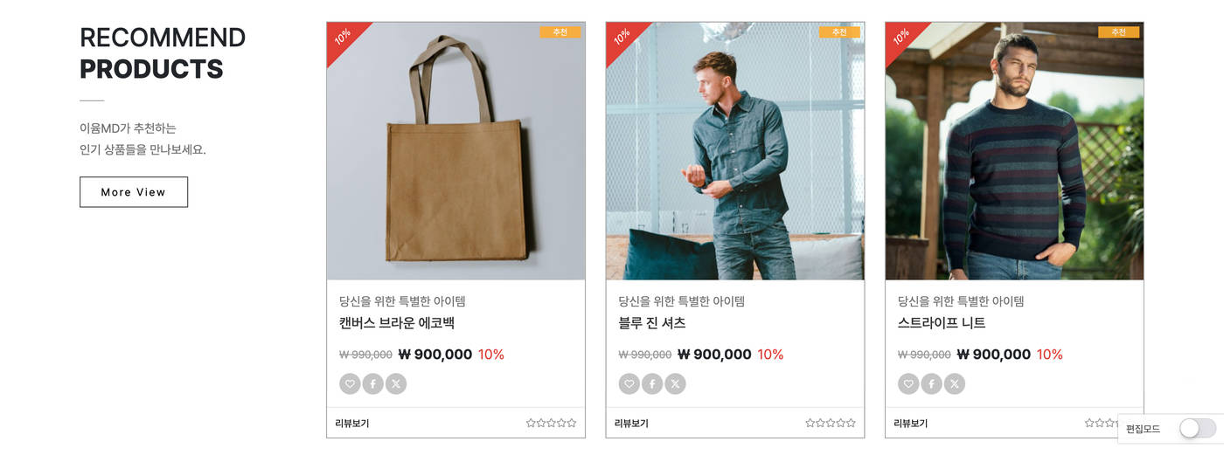Share 스트라이프 니트 via X icon
Viewport: 1224px width, 455px height.
pyautogui.click(x=955, y=383)
